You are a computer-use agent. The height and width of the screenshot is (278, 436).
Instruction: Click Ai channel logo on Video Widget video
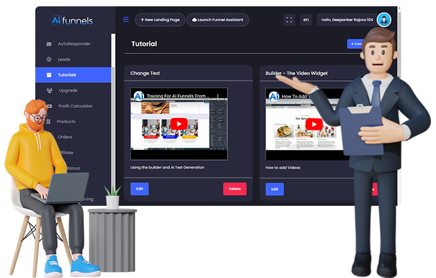[x=274, y=96]
